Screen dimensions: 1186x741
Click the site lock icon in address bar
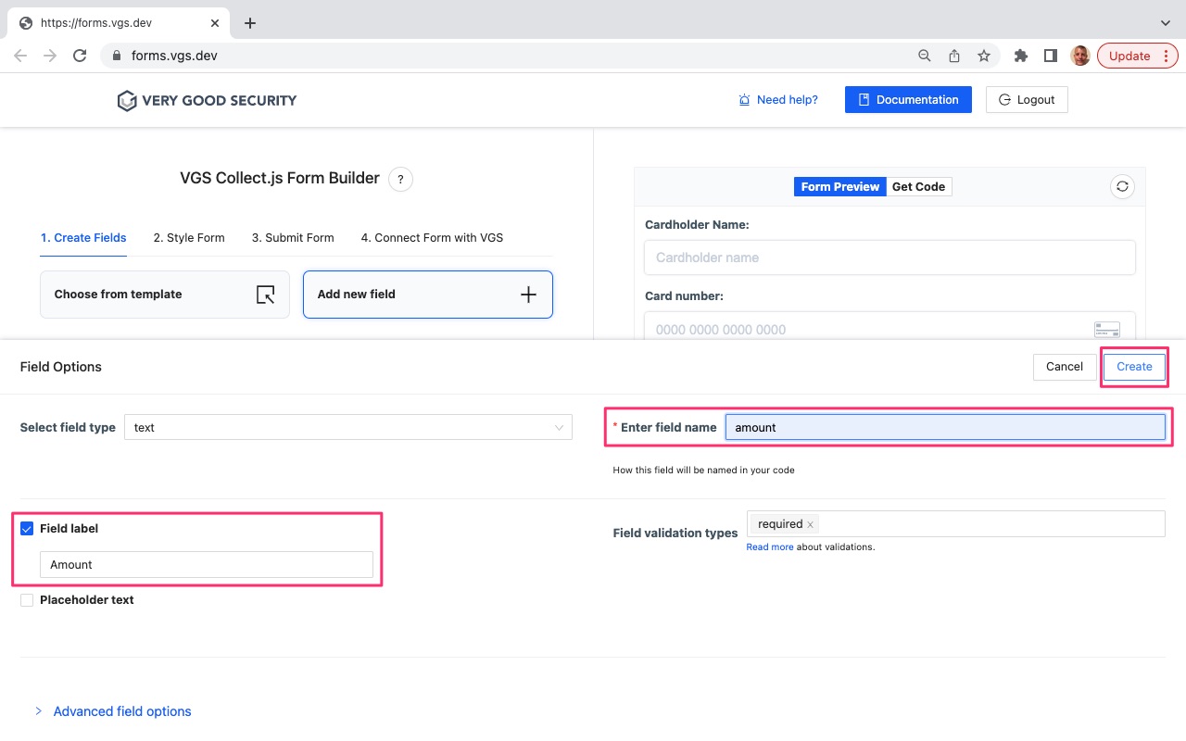[x=116, y=56]
